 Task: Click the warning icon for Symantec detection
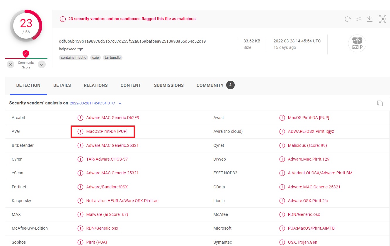(282, 242)
